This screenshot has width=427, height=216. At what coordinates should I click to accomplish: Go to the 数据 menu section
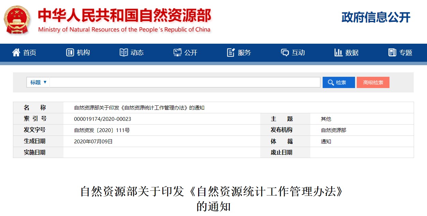352,53
